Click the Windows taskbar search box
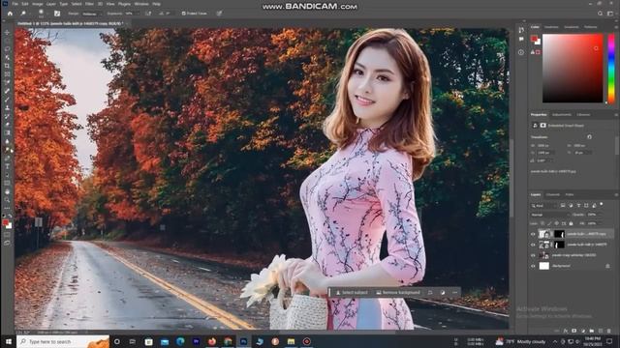This screenshot has height=348, width=620. (63, 341)
